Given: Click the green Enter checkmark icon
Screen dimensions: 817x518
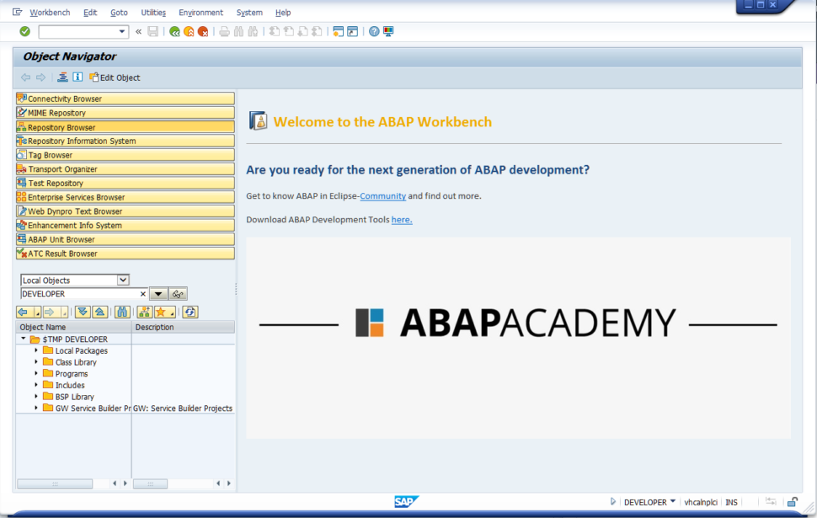Looking at the screenshot, I should [x=24, y=32].
